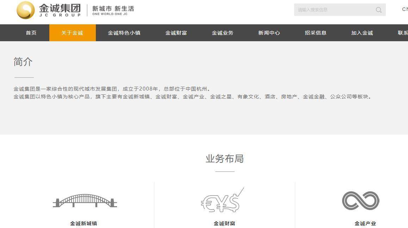This screenshot has height=228, width=408.
Task: Open the 金诚特色小镇 menu
Action: (x=124, y=32)
